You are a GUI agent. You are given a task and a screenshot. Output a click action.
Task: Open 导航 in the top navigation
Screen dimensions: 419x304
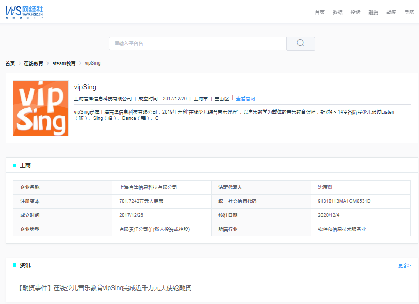(409, 12)
